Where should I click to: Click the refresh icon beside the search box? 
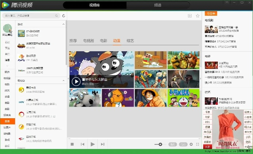pyautogui.click(x=64, y=16)
